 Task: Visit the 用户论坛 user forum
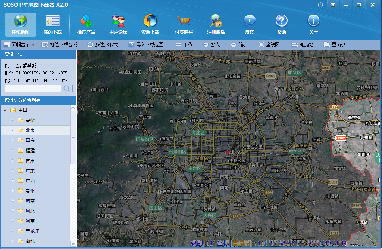pyautogui.click(x=118, y=25)
